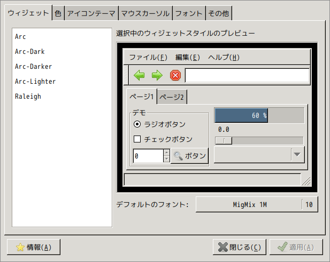Select the Arc theme in list

coord(62,36)
